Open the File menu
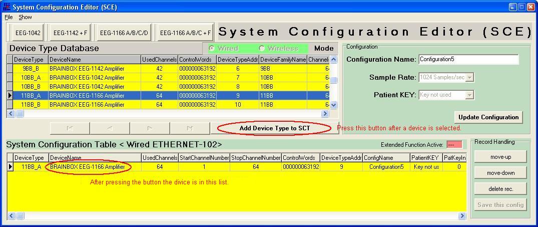The width and height of the screenshot is (538, 227). pos(9,17)
